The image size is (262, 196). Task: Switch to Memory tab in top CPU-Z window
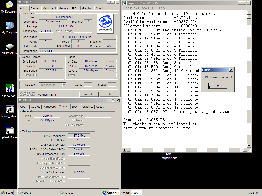tap(63, 8)
